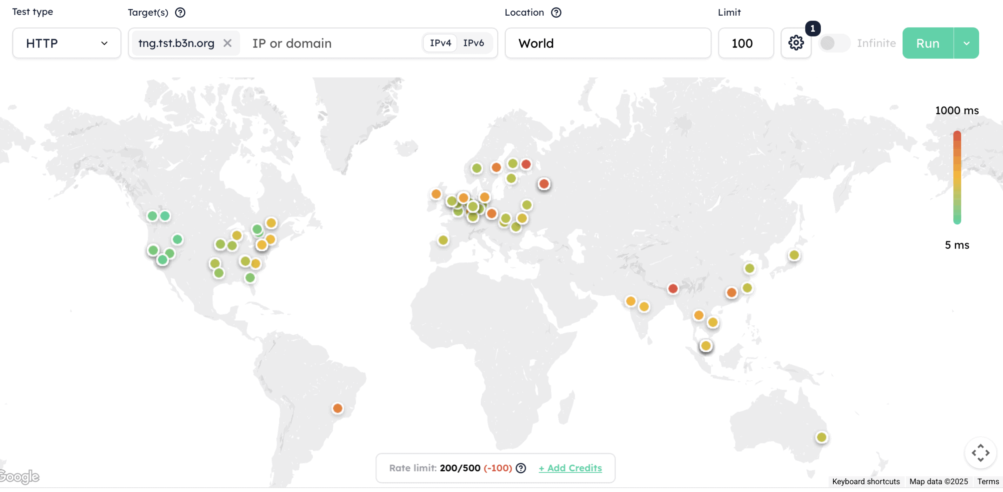
Task: Click the map pan control icon
Action: click(980, 453)
